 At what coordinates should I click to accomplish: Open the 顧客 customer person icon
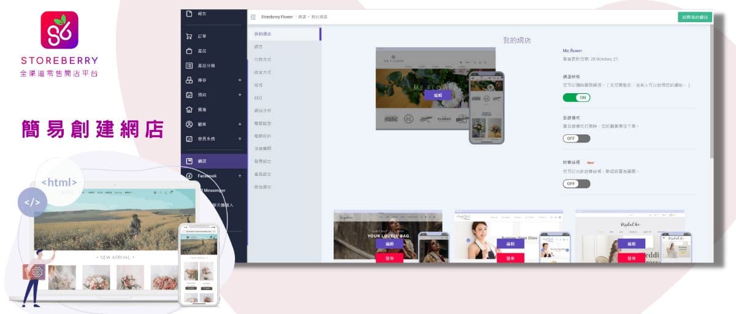[189, 124]
